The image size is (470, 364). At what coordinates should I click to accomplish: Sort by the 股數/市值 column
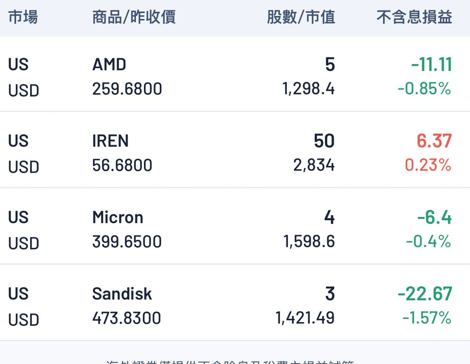(301, 17)
